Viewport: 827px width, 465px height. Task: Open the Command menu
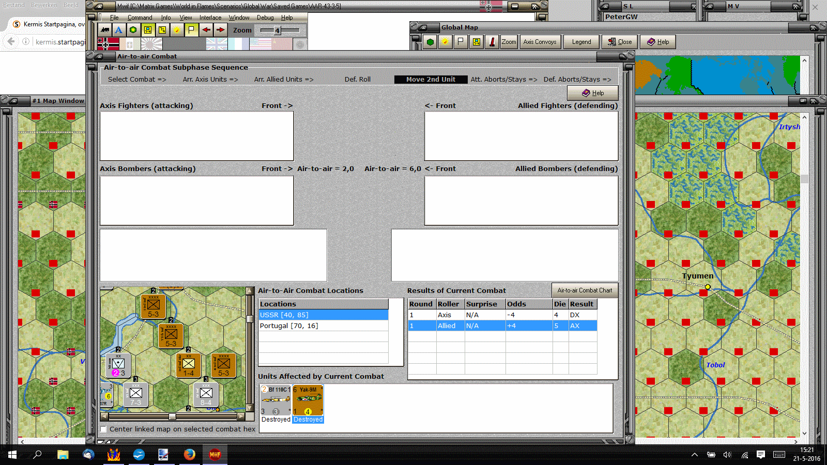(140, 18)
